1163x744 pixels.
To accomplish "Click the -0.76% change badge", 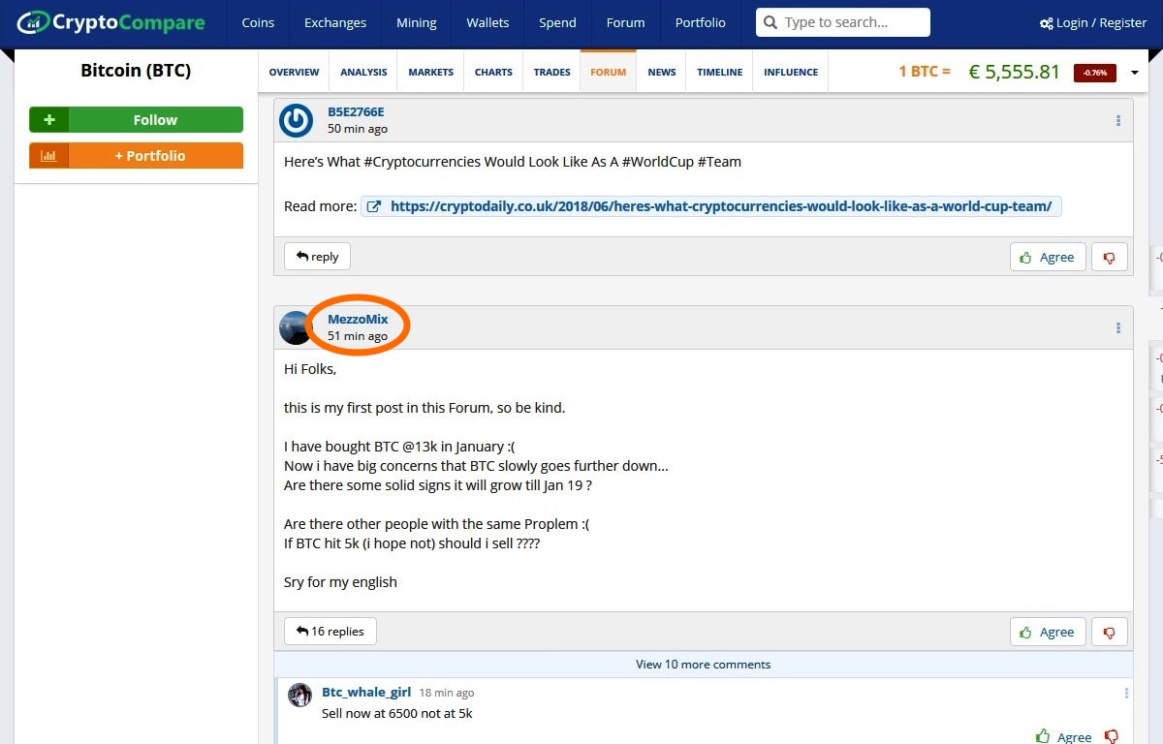I will (x=1095, y=73).
